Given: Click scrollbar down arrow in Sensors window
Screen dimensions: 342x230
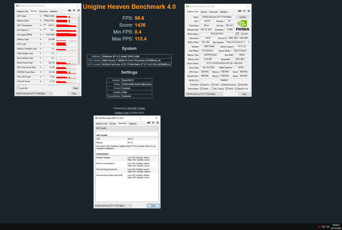Looking at the screenshot, I should point(79,84).
